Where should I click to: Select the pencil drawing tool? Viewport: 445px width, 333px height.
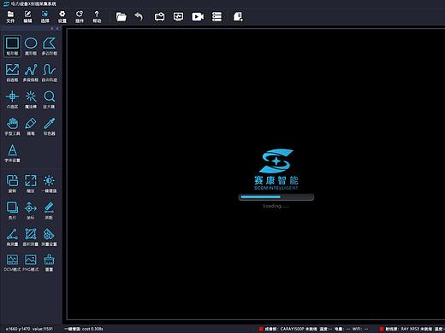(31, 126)
